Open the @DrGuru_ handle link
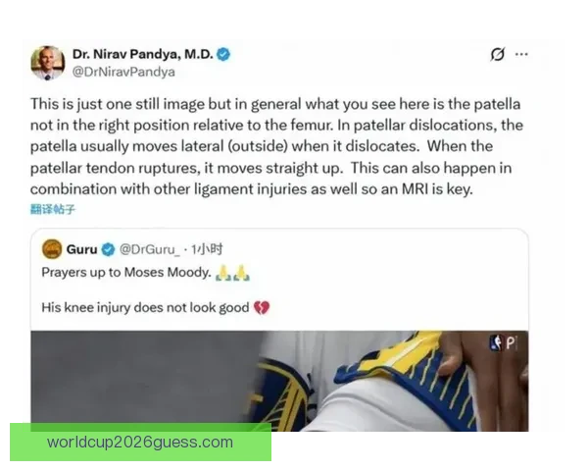Screen dimensions: 588x471 (150, 249)
